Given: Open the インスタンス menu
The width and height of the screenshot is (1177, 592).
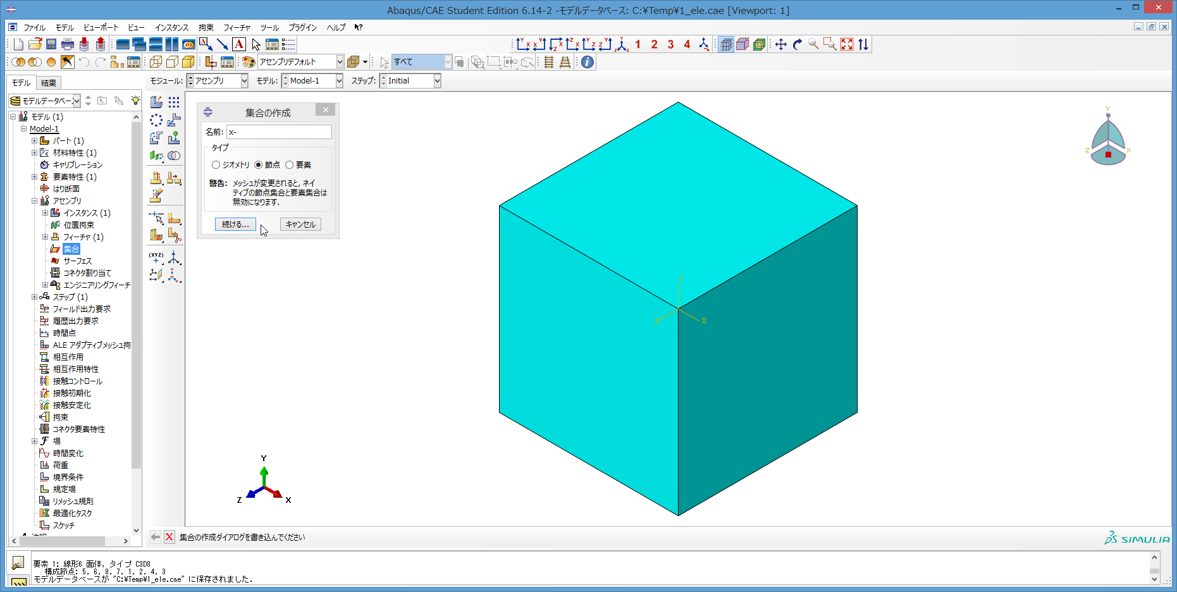Looking at the screenshot, I should [x=171, y=28].
